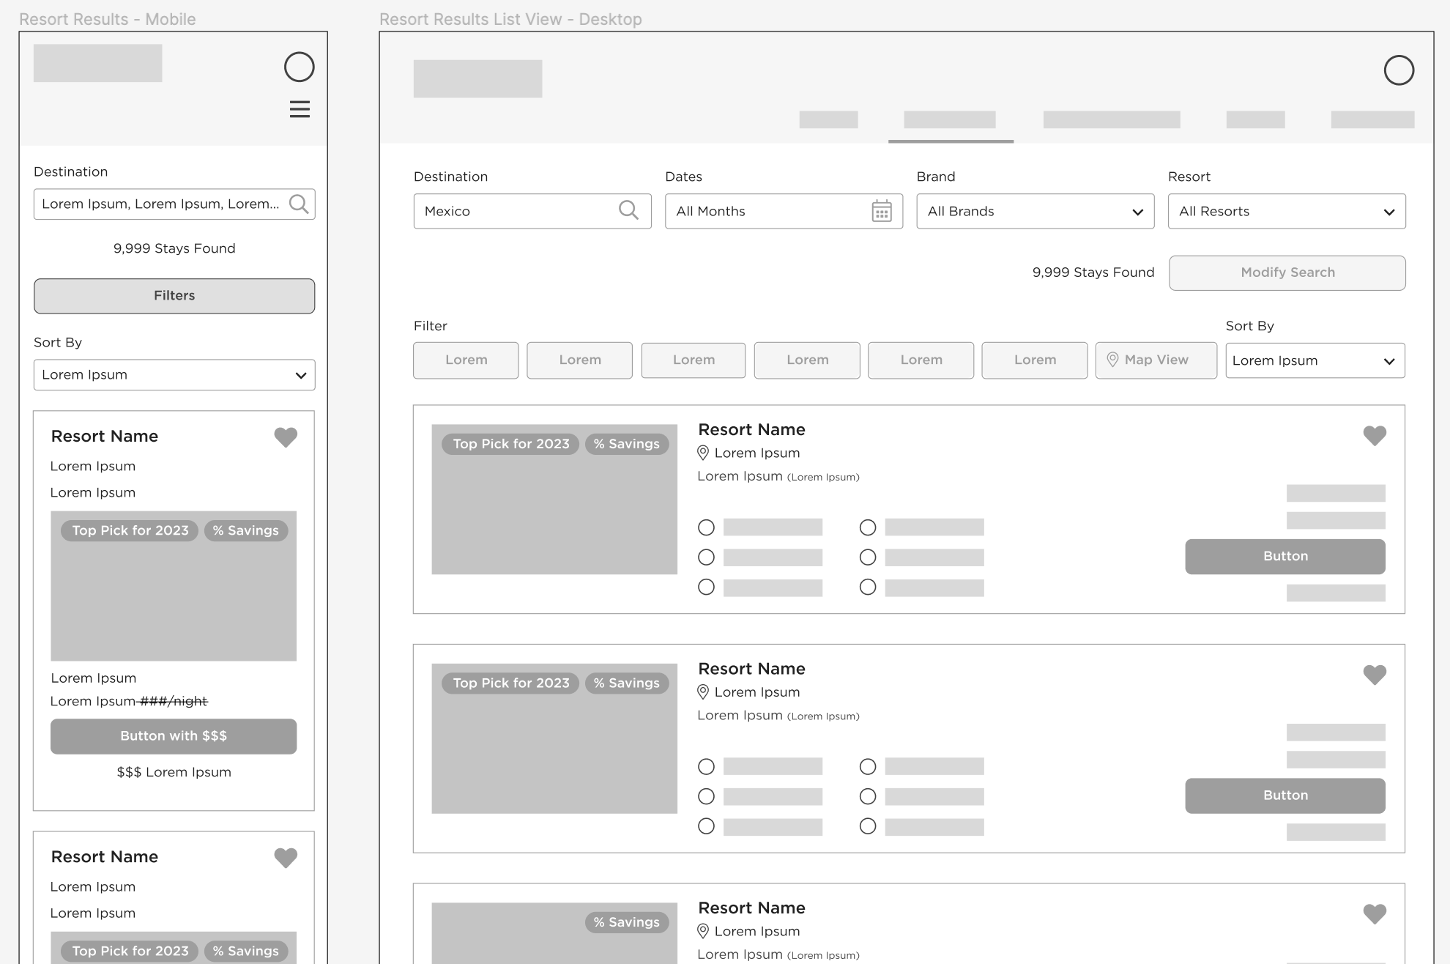The image size is (1450, 964).
Task: Click the desktop profile circle icon
Action: click(x=1399, y=71)
